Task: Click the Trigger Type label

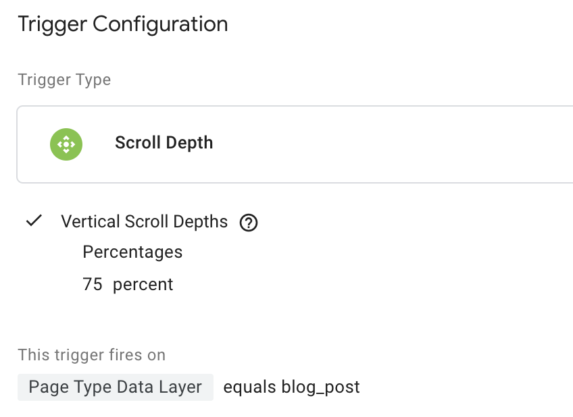Action: 64,80
